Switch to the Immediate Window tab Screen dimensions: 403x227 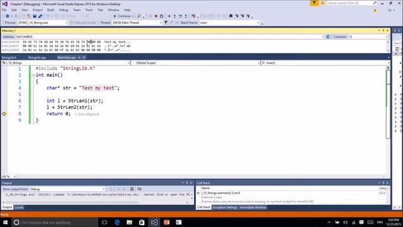(253, 207)
